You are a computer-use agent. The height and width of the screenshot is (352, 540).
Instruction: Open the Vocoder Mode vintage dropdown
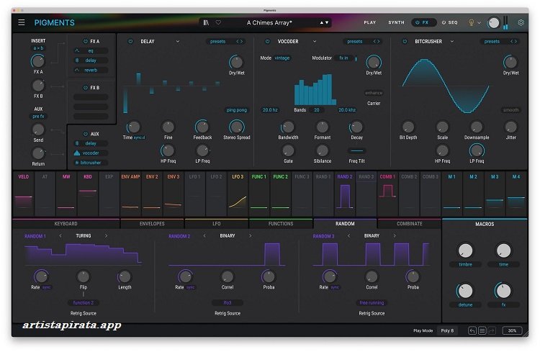[282, 58]
